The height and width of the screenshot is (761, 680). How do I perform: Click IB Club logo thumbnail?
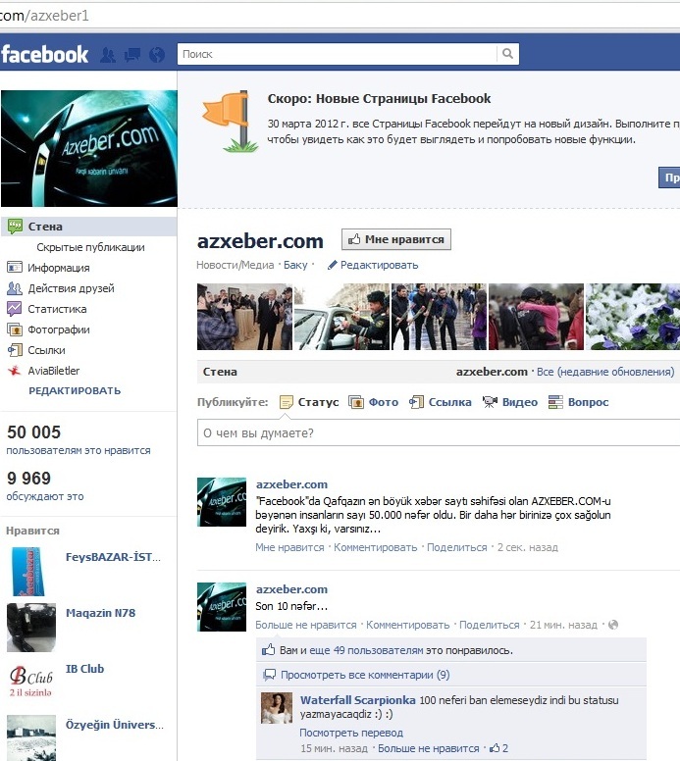(x=31, y=682)
